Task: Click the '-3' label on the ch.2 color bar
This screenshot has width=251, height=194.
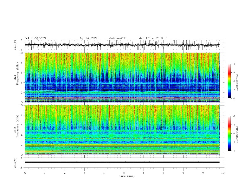Action: tap(234, 116)
